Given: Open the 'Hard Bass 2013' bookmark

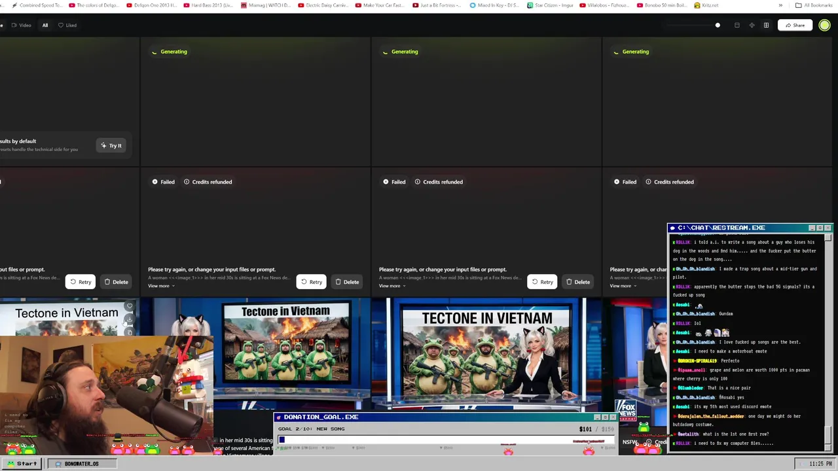Looking at the screenshot, I should [208, 5].
